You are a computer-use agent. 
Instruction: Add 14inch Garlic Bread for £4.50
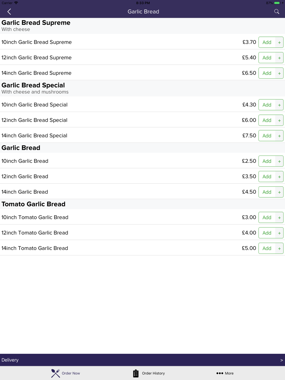pos(267,192)
